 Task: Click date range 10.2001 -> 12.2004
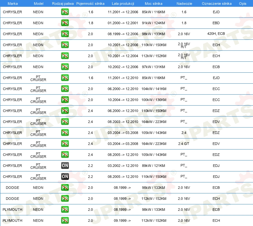(x=123, y=56)
